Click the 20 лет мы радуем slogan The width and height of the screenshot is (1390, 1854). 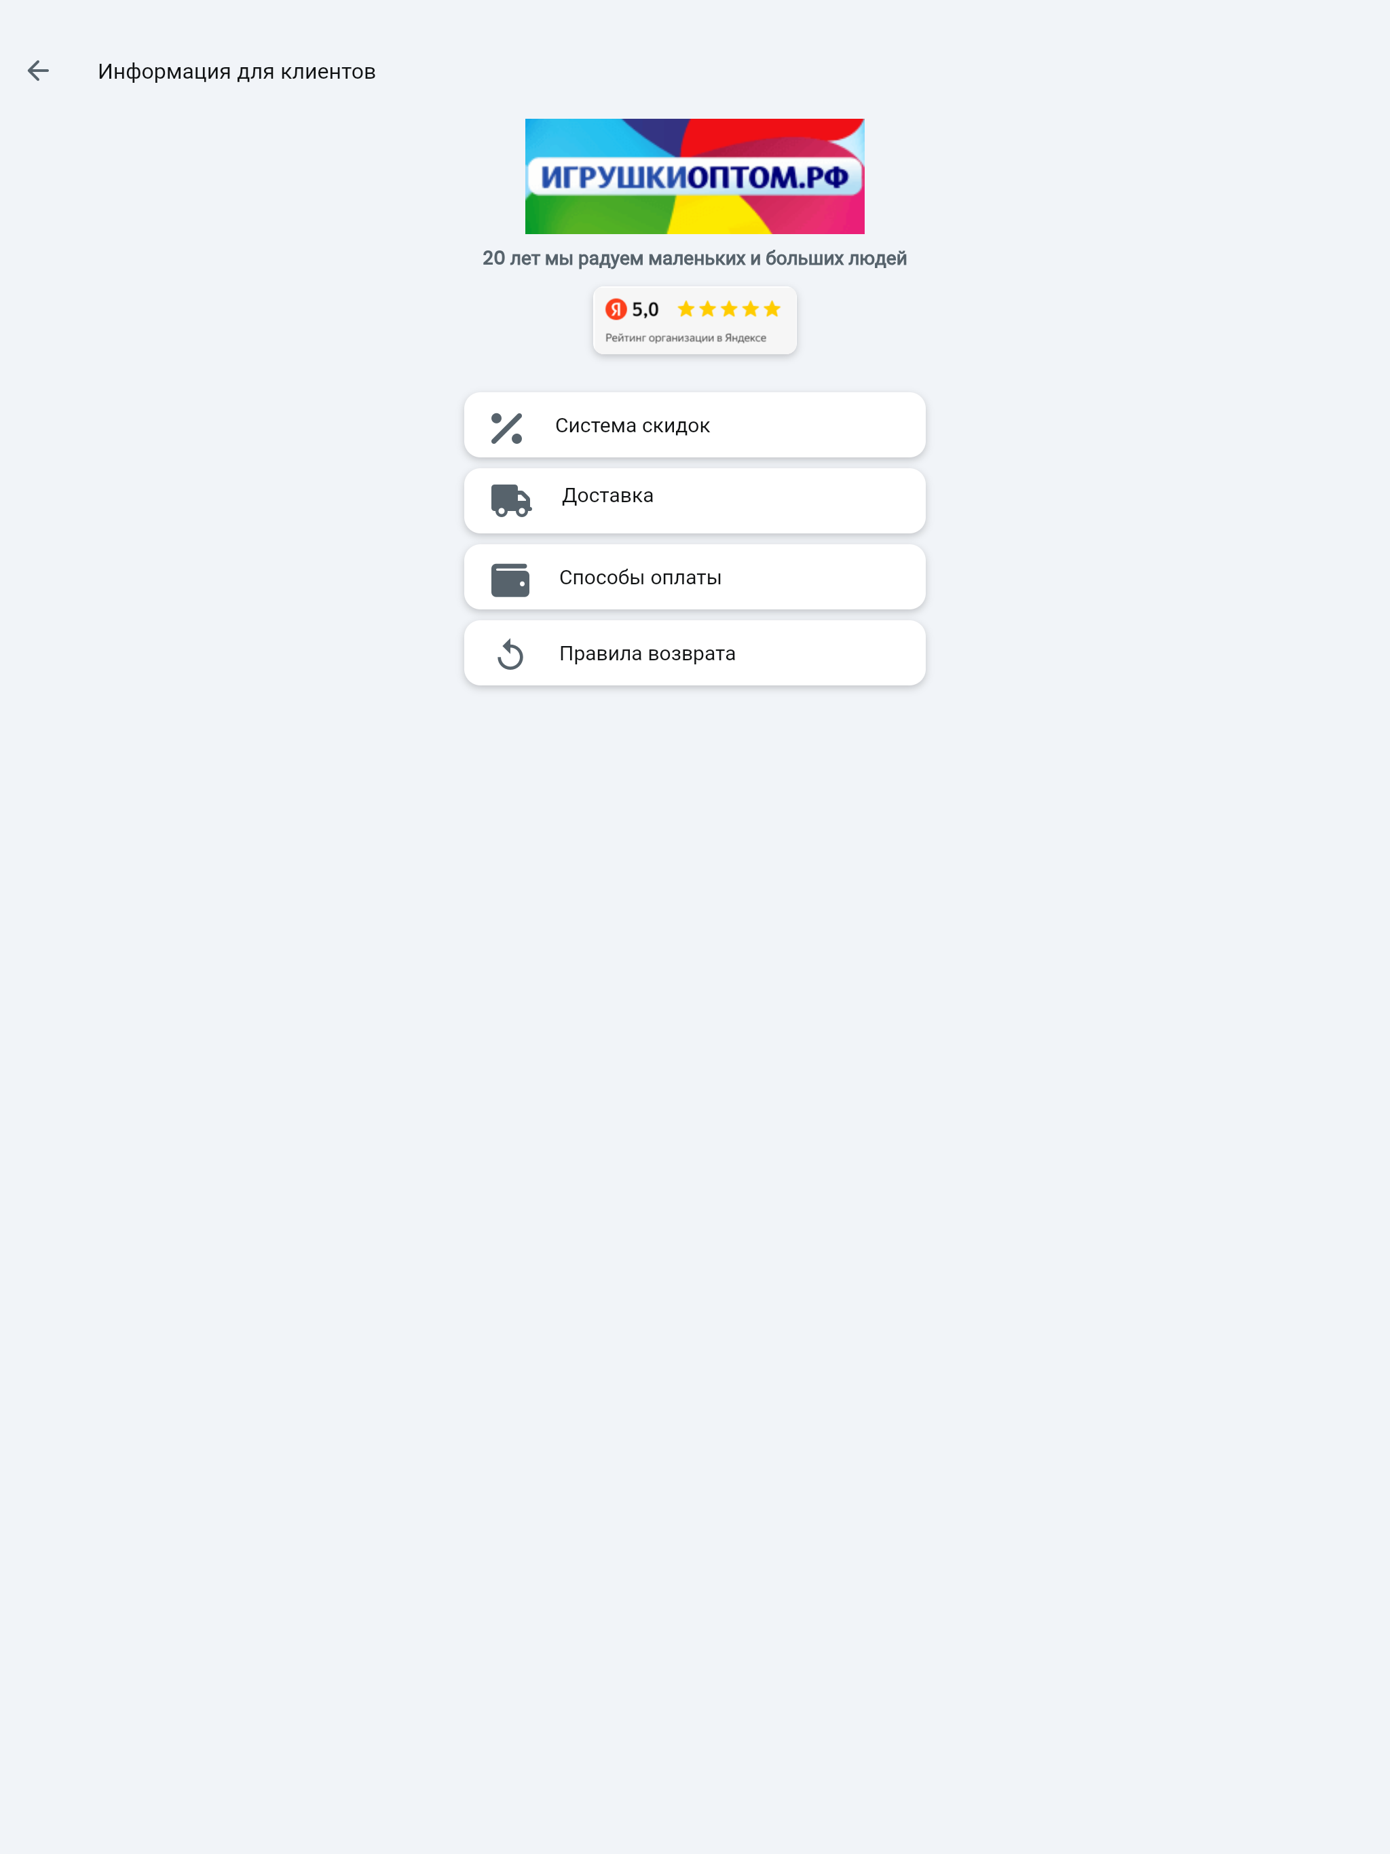(x=695, y=258)
